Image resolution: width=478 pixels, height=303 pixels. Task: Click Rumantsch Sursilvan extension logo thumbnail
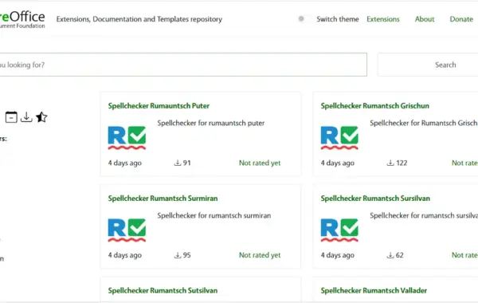tap(339, 230)
